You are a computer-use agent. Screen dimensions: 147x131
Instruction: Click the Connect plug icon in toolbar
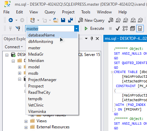[x=10, y=28]
